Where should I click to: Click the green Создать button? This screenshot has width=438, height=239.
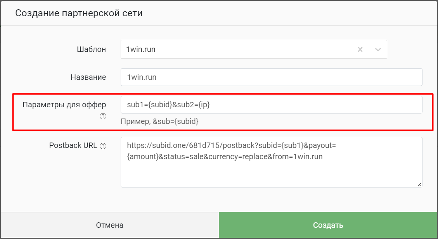tap(328, 225)
